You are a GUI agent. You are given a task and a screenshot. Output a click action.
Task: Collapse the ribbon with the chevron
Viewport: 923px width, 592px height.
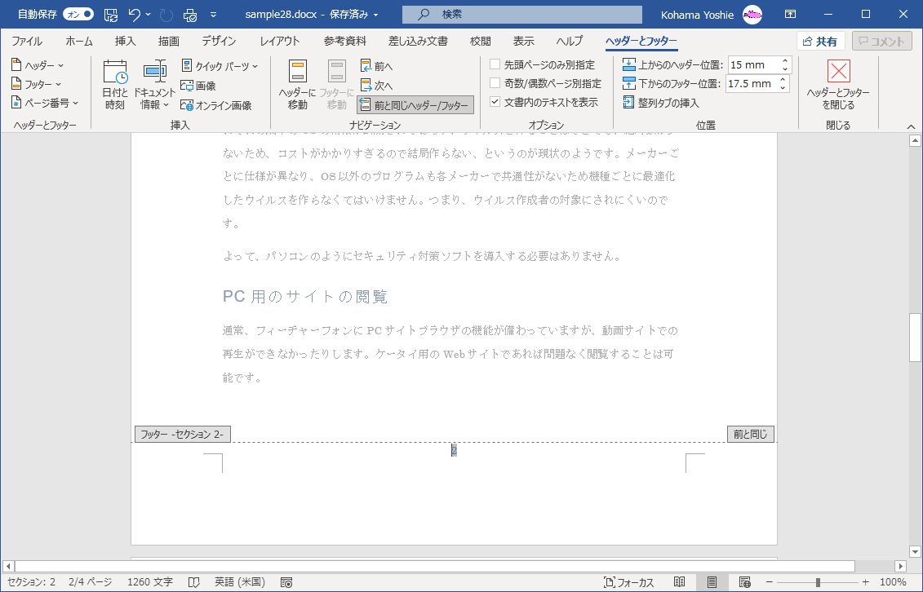tap(911, 126)
